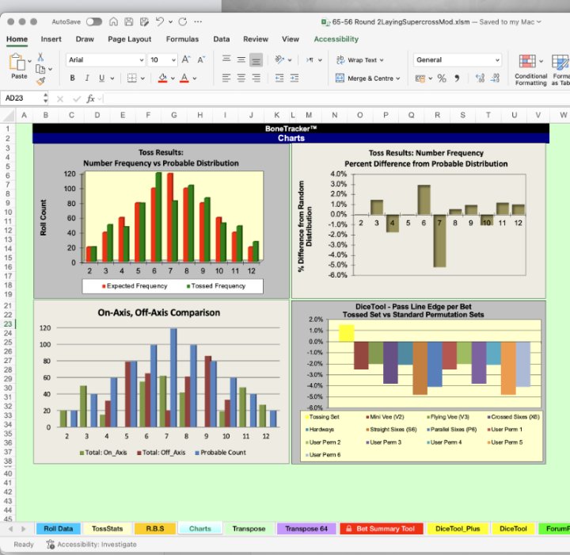Click Accessibility: Investigate in status bar

[x=85, y=545]
